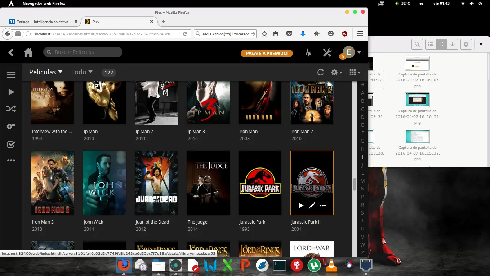Click the Firefox Hello chat icon

331,34
